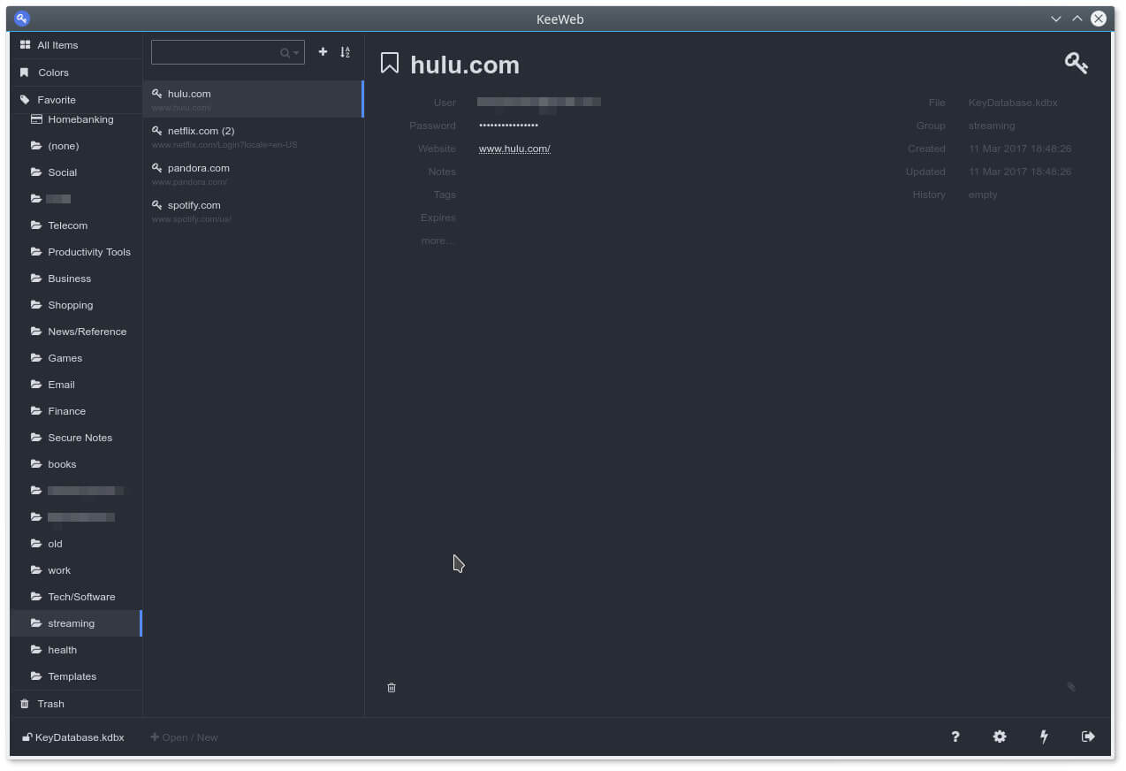Viewport: 1126px width, 771px height.
Task: Select the streaming group
Action: [76, 623]
